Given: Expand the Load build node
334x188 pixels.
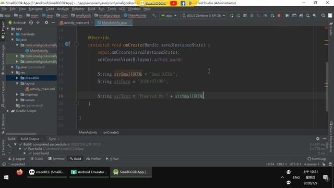Looking at the screenshot, I should click(x=25, y=153).
